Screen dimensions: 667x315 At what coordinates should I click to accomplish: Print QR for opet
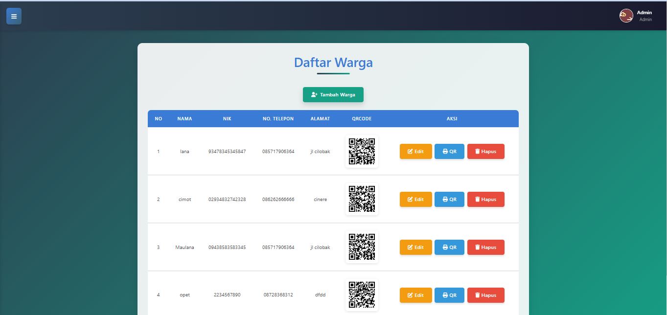pyautogui.click(x=449, y=295)
